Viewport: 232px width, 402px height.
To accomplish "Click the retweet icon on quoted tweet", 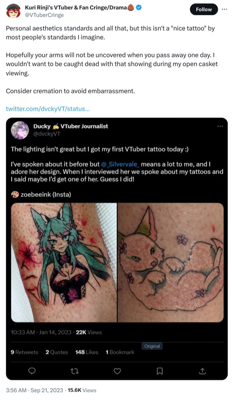I will click(75, 371).
